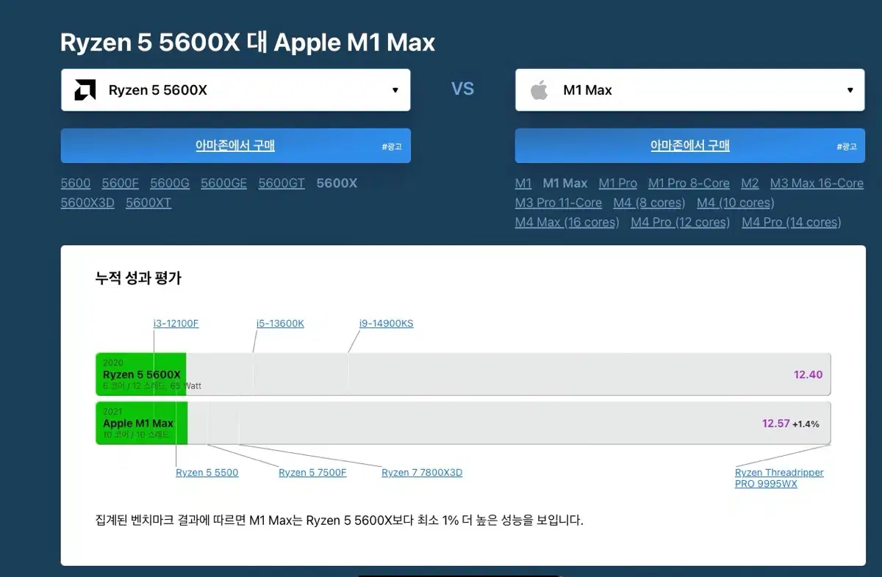
Task: Click the Apple logo icon
Action: (539, 90)
